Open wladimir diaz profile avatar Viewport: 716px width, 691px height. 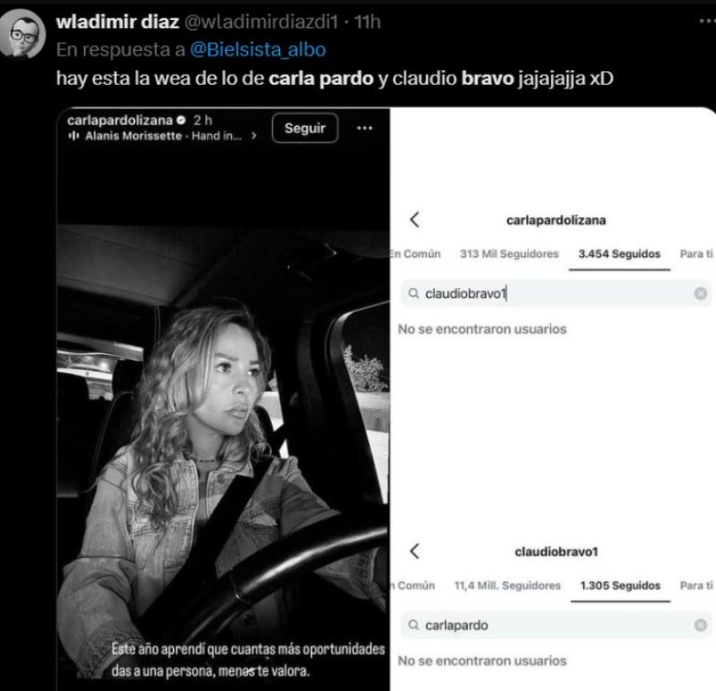tap(22, 35)
